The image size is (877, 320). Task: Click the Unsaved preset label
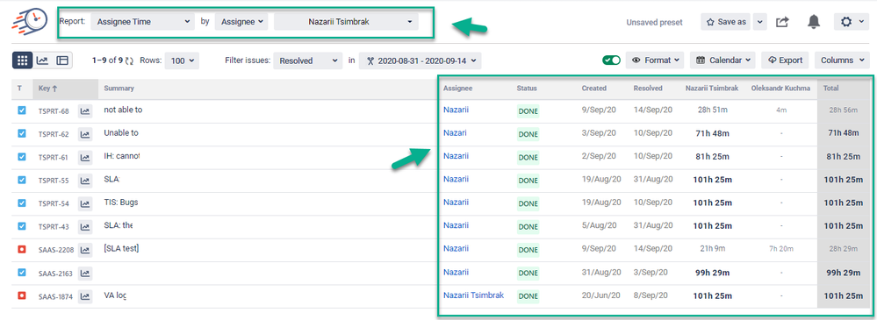pyautogui.click(x=654, y=22)
